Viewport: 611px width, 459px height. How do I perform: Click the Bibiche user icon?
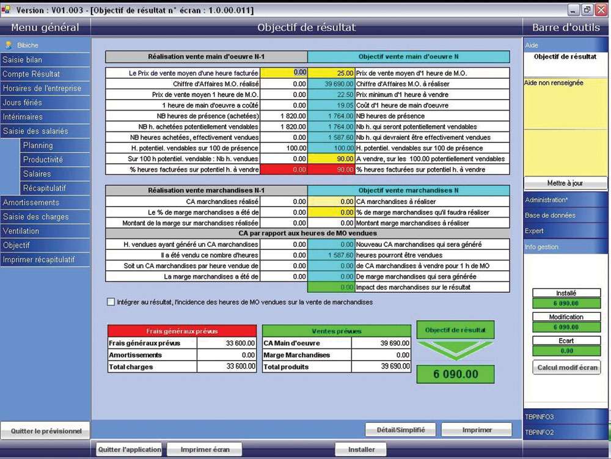(9, 45)
